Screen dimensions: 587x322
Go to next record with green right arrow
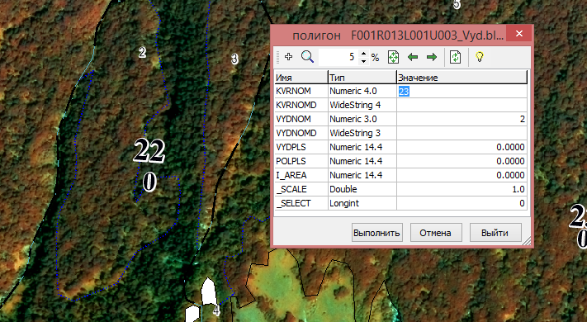[x=432, y=57]
